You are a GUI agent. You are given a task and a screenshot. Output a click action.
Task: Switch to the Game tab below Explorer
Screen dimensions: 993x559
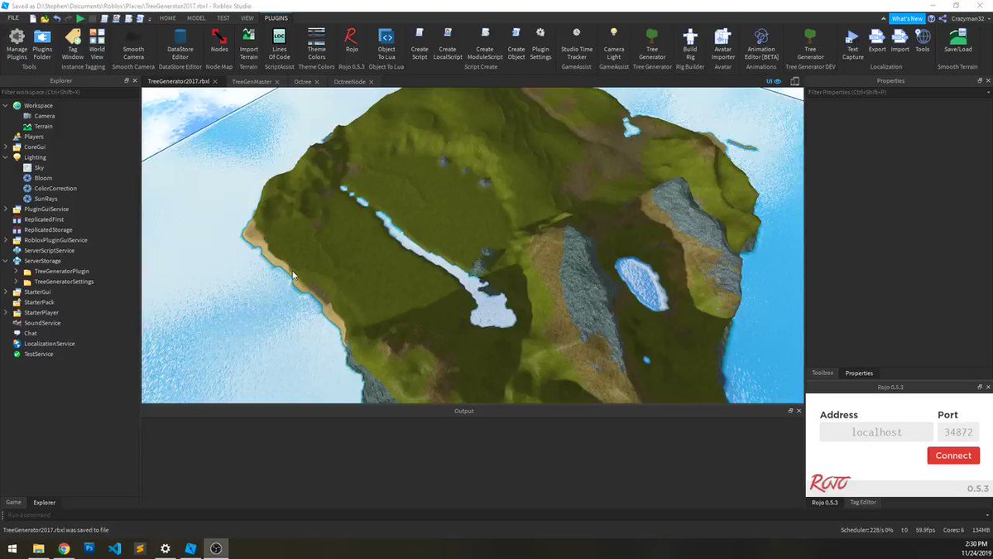14,502
